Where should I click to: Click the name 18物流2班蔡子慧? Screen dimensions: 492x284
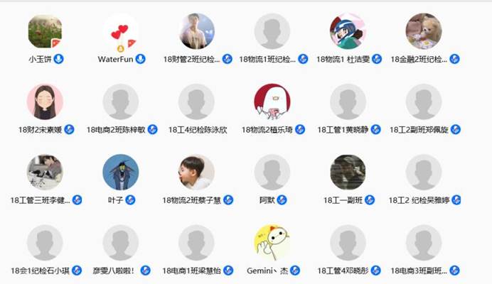(191, 200)
